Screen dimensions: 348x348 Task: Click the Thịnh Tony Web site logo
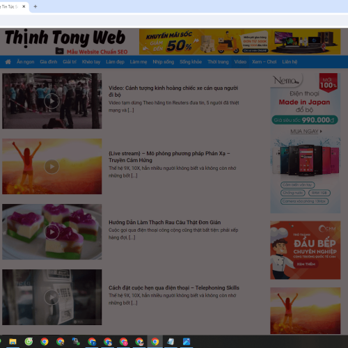click(65, 38)
